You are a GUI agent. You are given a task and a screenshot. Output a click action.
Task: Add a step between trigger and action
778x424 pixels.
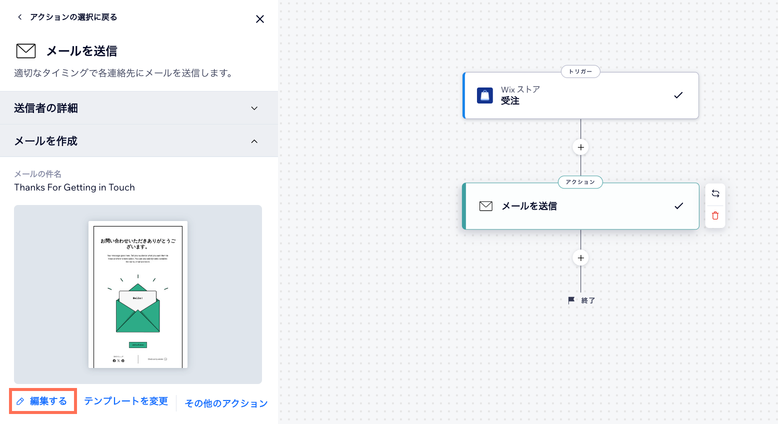point(580,147)
